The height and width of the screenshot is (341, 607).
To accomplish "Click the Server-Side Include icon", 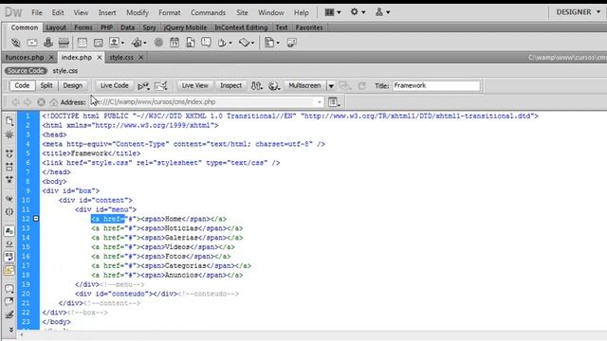I will [191, 43].
